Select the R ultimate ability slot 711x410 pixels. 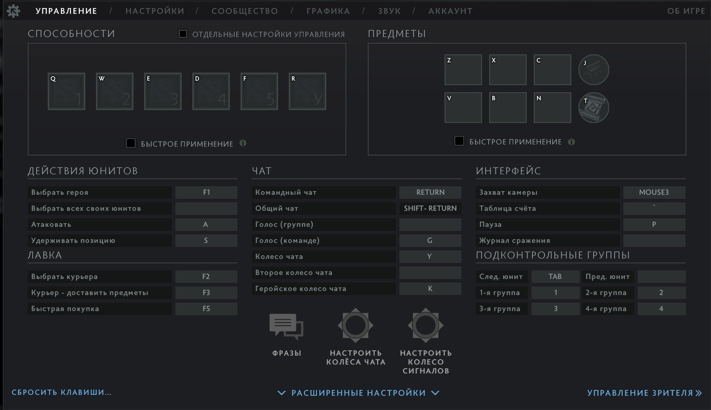[308, 91]
